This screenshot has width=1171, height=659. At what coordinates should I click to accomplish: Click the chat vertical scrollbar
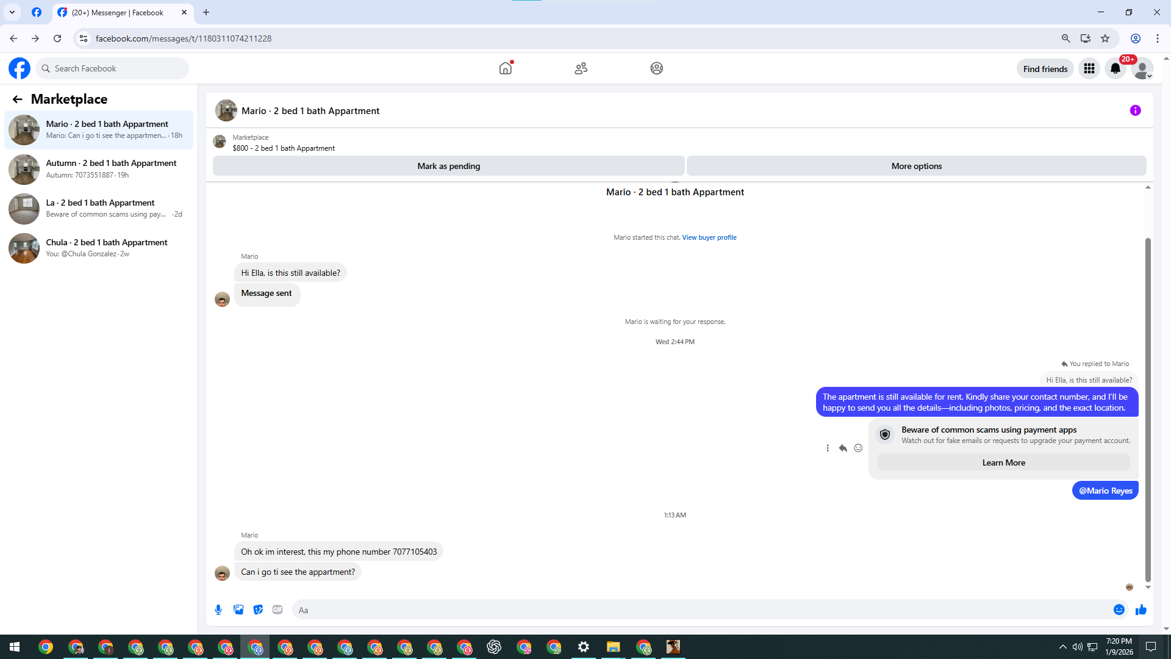[1148, 409]
